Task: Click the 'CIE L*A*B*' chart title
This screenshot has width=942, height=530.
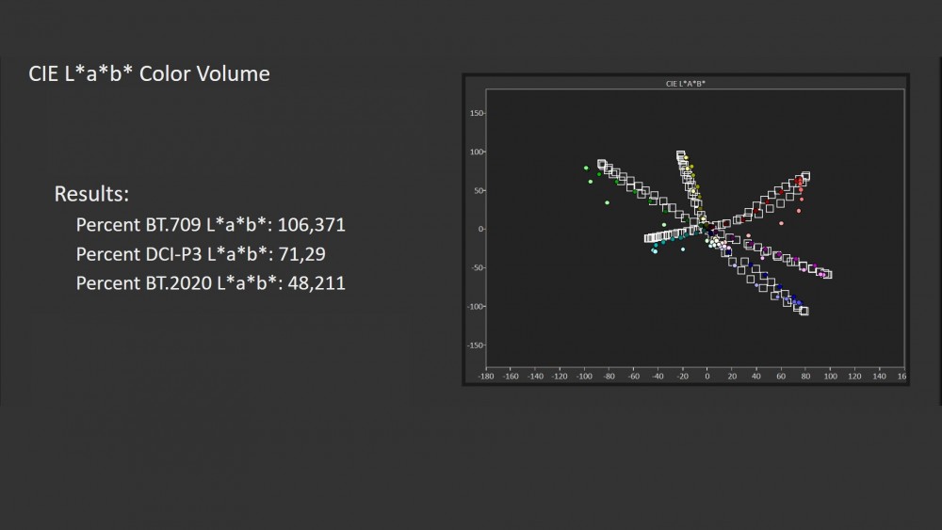Action: point(686,84)
